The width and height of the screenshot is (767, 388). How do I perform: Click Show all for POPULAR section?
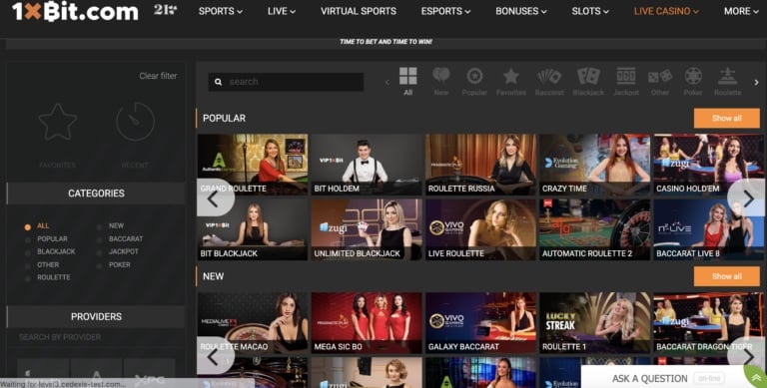[x=726, y=119]
